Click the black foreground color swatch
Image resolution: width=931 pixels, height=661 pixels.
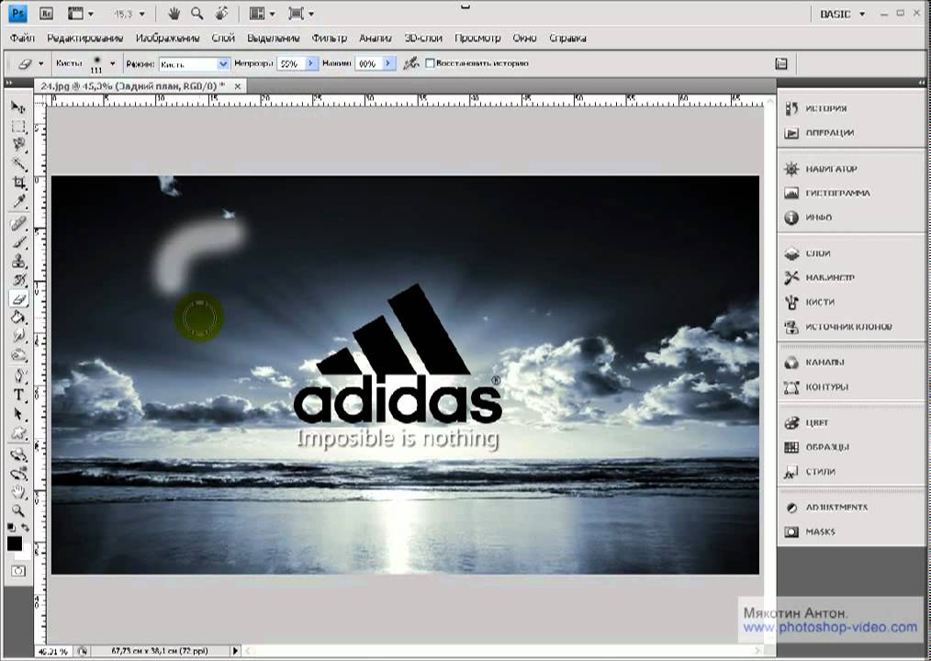(x=15, y=543)
